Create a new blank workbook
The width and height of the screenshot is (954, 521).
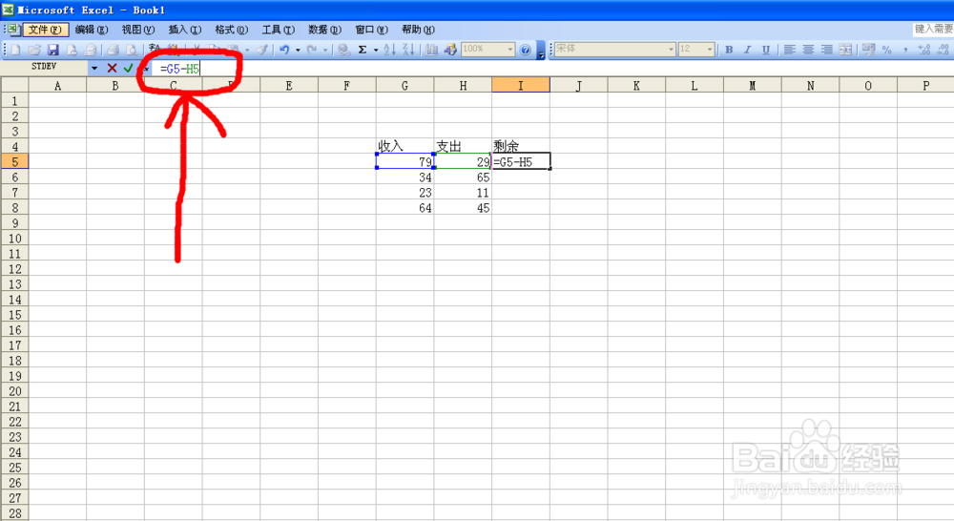pos(16,50)
